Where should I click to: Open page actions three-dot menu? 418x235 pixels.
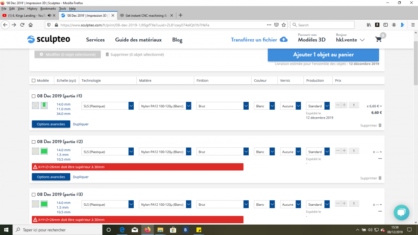[x=269, y=25]
